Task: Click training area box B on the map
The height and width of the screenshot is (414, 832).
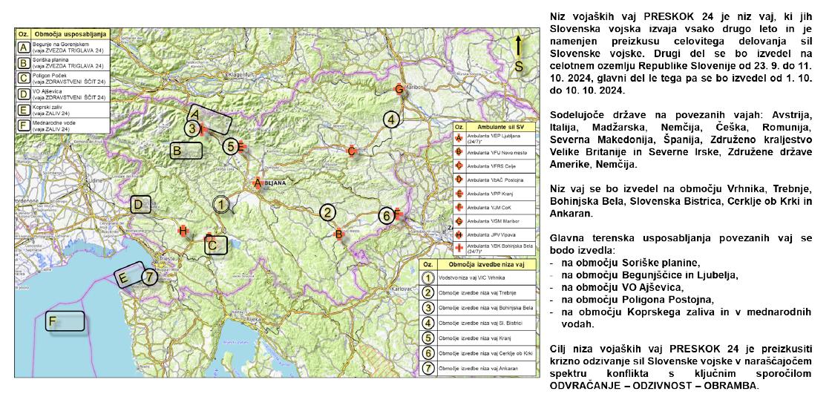Action: [186, 150]
